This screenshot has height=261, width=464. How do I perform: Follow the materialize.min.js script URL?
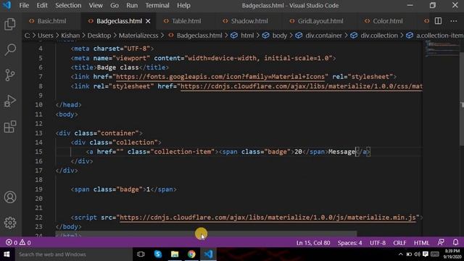(268, 217)
